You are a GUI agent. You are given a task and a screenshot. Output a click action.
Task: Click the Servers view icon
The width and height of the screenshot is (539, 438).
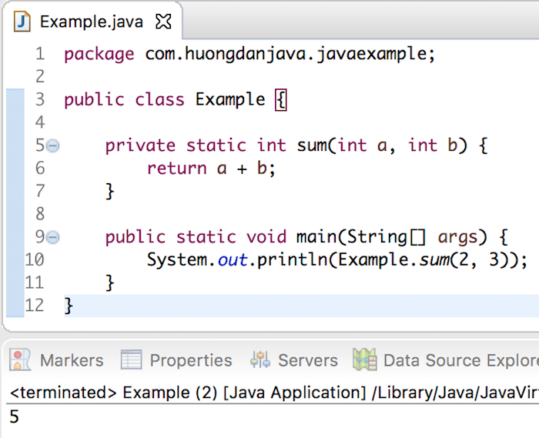260,359
